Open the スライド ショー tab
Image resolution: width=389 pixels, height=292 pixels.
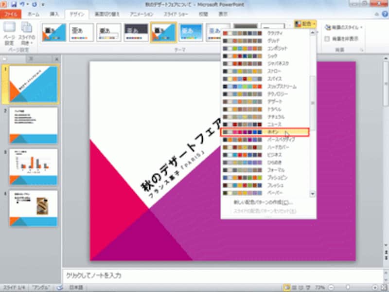[176, 14]
